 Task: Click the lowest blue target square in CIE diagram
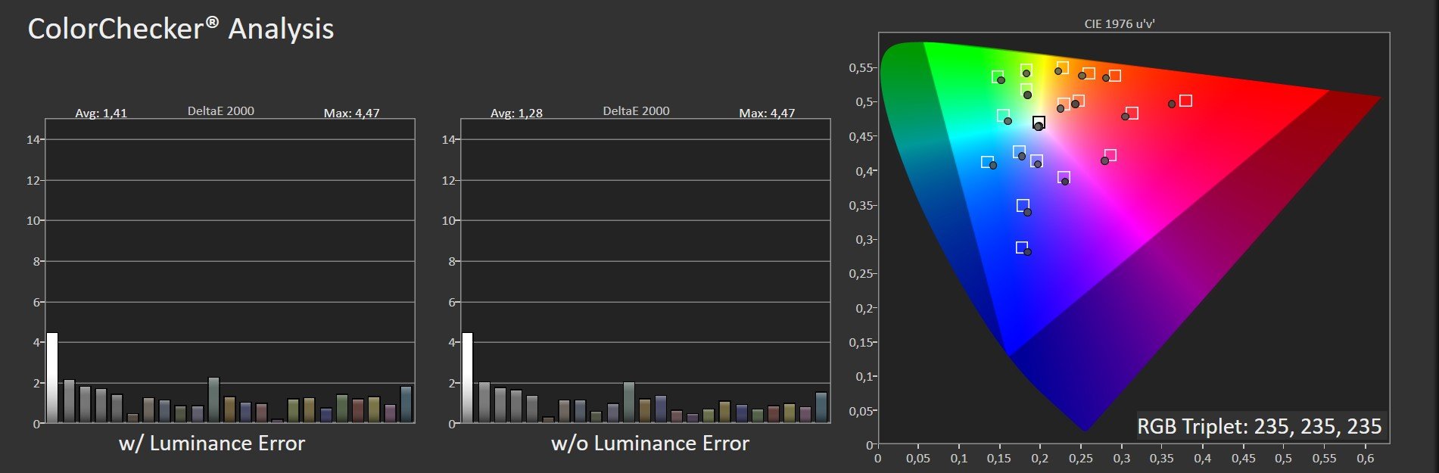(1021, 247)
